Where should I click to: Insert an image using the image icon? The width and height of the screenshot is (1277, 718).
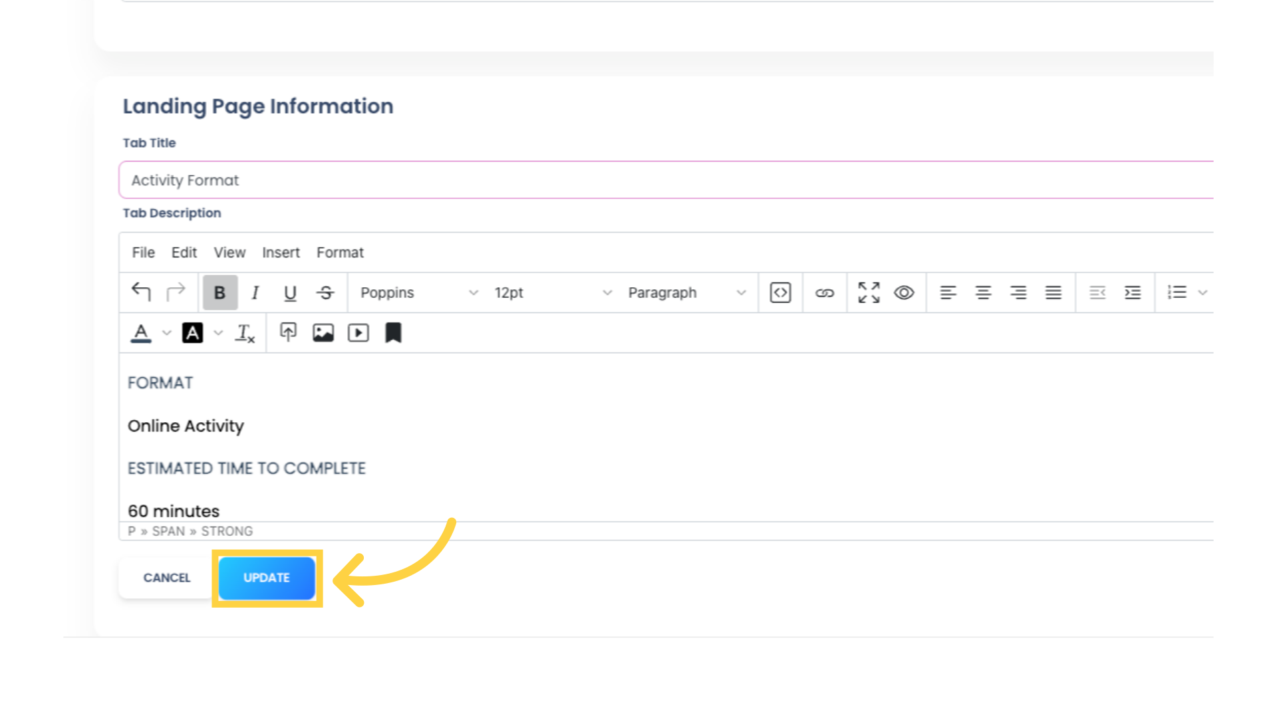click(323, 332)
